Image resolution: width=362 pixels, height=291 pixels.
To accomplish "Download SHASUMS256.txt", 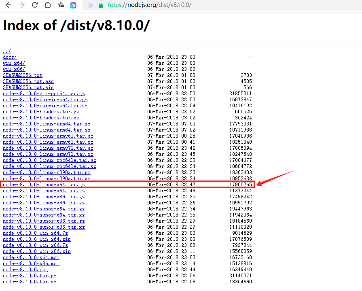I will coord(22,75).
